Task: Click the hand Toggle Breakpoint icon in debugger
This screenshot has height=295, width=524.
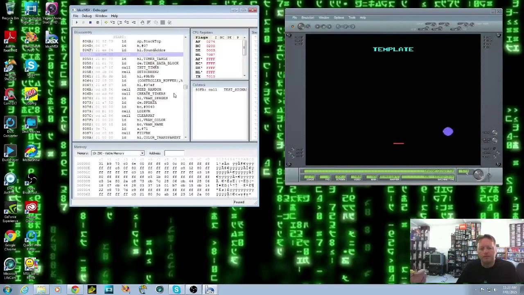Action: (142, 23)
